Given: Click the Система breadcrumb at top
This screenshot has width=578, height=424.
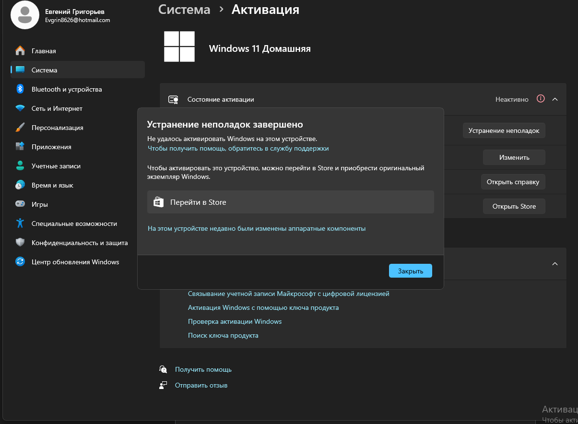Looking at the screenshot, I should tap(184, 9).
